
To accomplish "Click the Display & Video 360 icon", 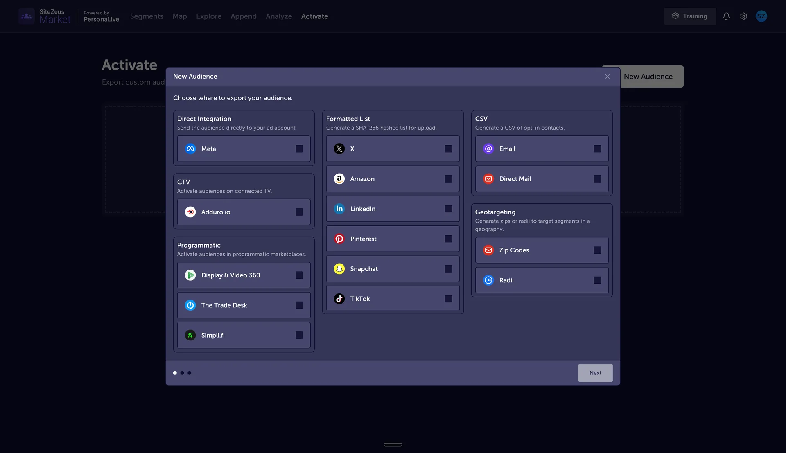I will [190, 275].
